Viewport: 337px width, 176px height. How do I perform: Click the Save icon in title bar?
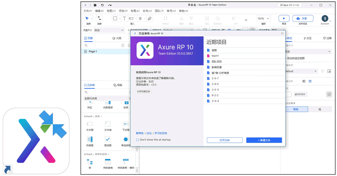(95, 5)
